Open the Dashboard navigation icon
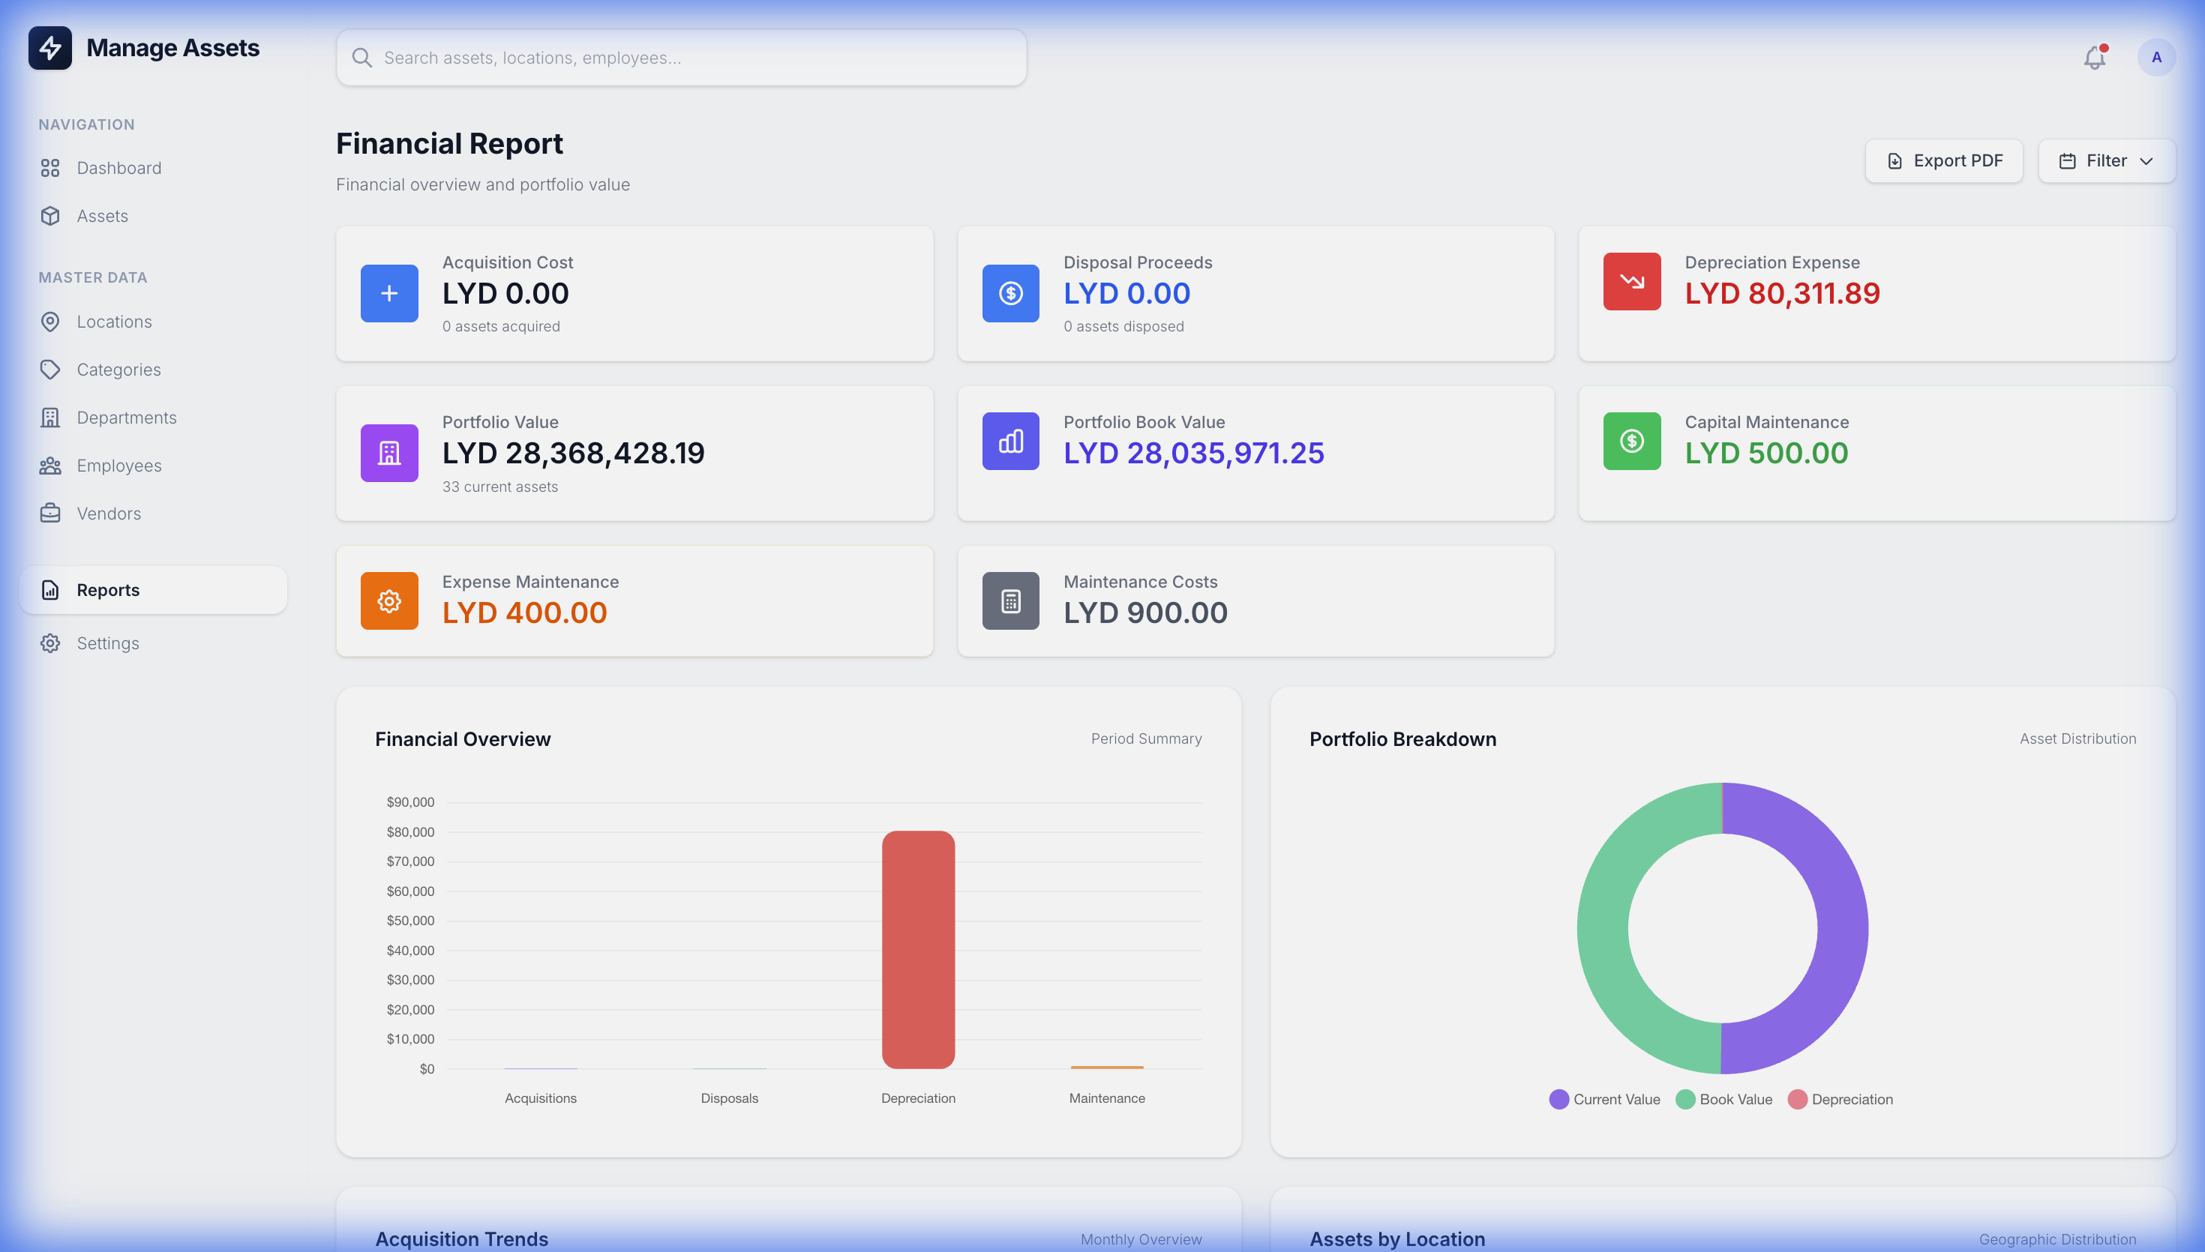Image resolution: width=2205 pixels, height=1252 pixels. [x=51, y=168]
